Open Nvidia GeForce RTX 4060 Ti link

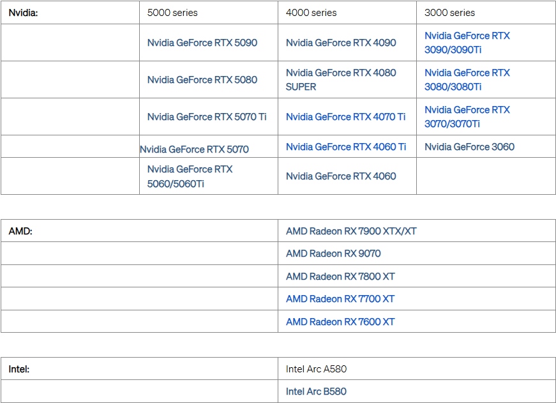(345, 147)
